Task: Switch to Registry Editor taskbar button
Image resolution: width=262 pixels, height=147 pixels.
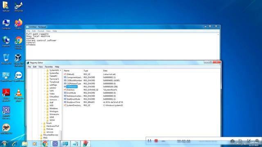Action: pyautogui.click(x=86, y=144)
